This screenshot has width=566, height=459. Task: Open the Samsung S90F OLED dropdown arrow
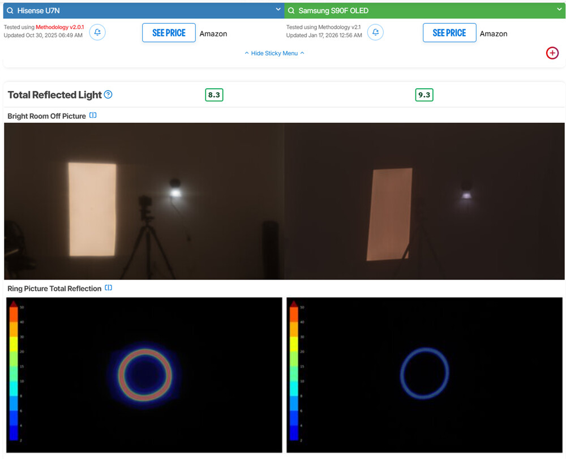pyautogui.click(x=559, y=10)
